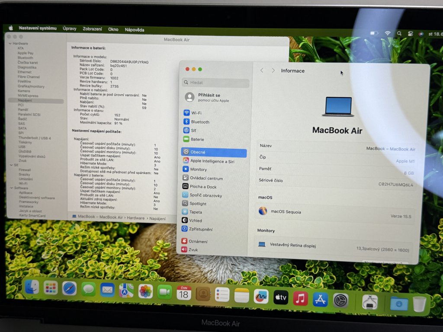
Task: Select Obecné in the Settings sidebar
Action: [x=214, y=152]
